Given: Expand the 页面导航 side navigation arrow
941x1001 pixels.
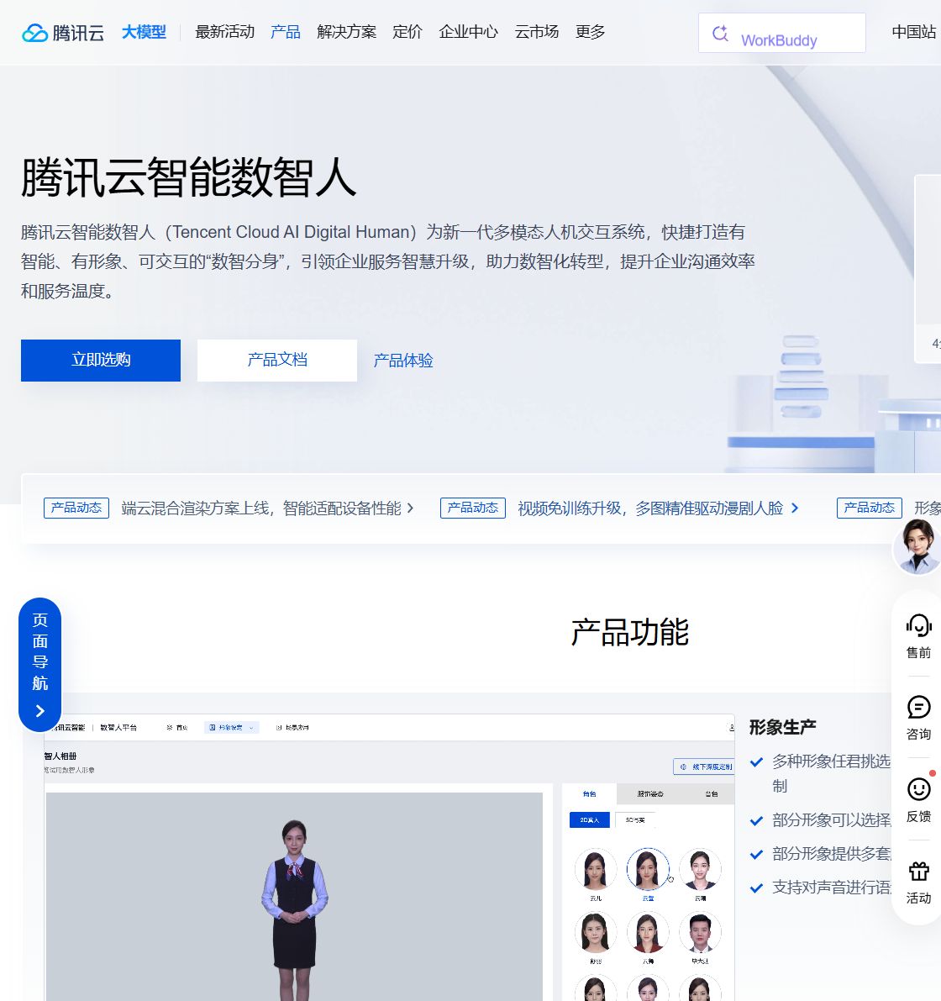Looking at the screenshot, I should pyautogui.click(x=40, y=711).
